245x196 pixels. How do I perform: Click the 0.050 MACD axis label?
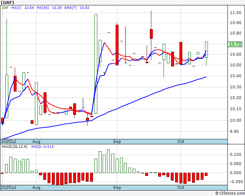pyautogui.click(x=236, y=164)
